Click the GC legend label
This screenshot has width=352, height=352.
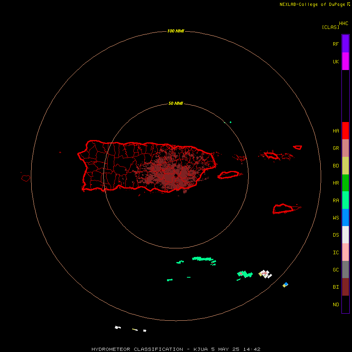pos(336,270)
